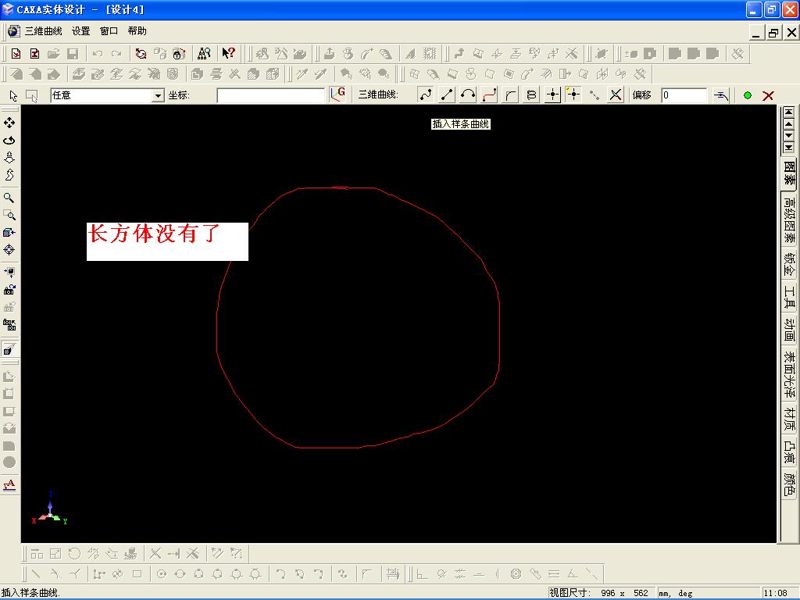Select the red polyline connection curve tool
800x600 pixels.
(489, 95)
